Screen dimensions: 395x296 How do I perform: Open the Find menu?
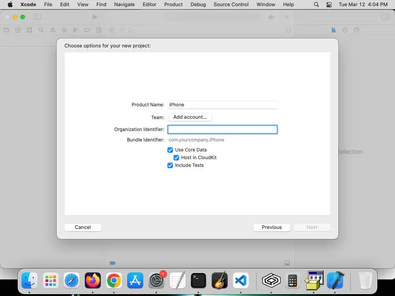tap(101, 5)
